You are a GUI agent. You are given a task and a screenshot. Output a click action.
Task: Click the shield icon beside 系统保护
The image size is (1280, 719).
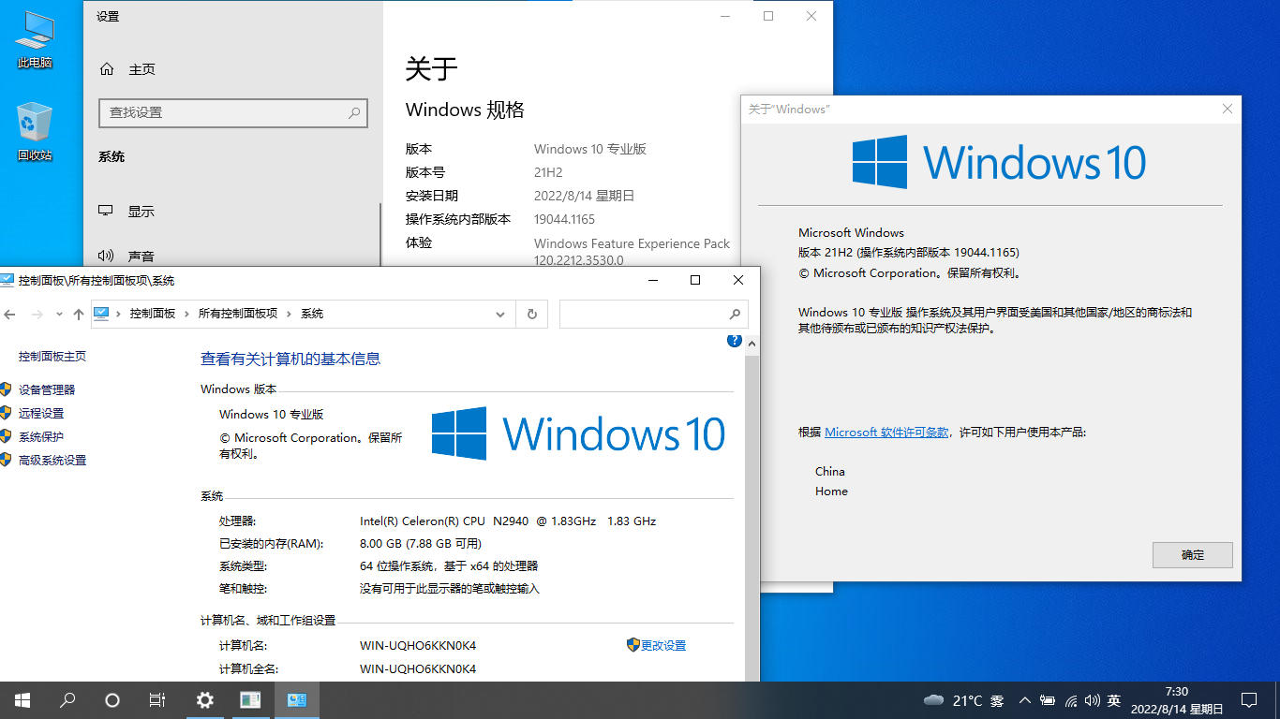pyautogui.click(x=7, y=436)
